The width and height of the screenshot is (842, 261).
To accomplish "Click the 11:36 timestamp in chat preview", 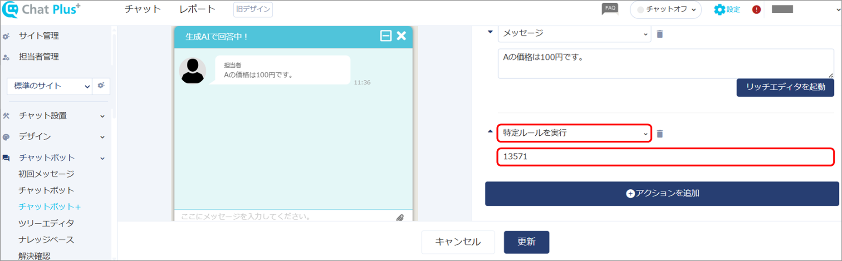I will tap(362, 83).
